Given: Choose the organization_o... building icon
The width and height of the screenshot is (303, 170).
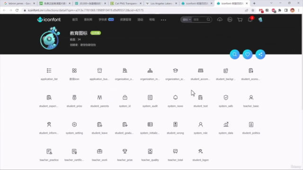Looking at the screenshot, I should (125, 70).
